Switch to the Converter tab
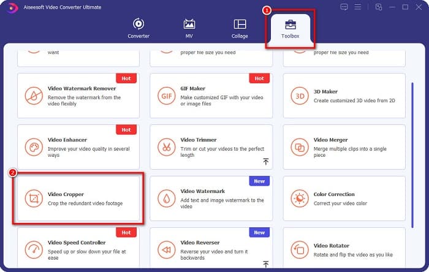 click(139, 28)
